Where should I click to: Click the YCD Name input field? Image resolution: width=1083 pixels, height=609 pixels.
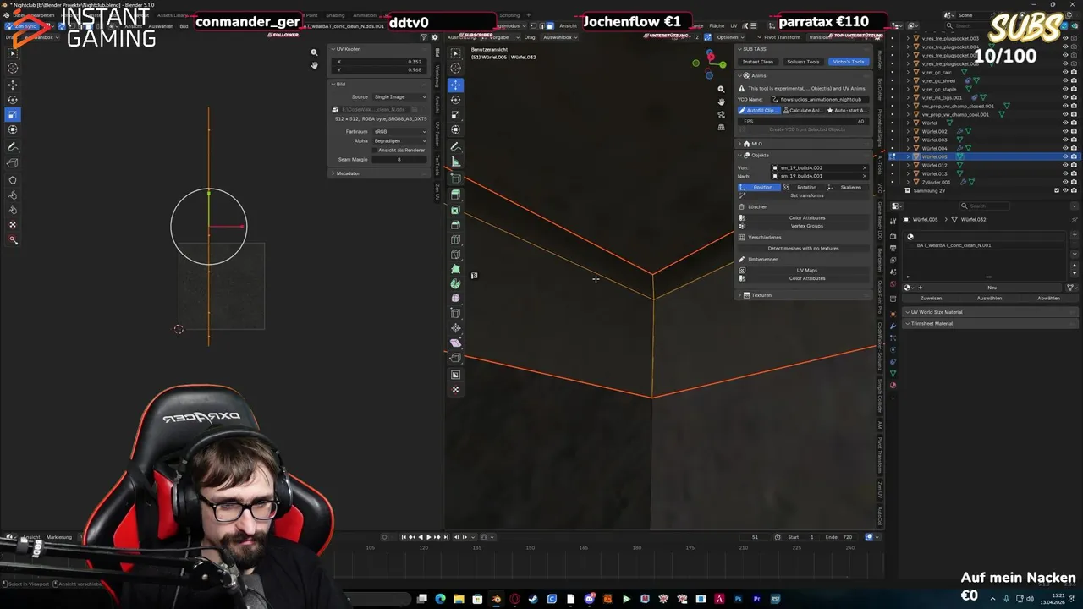point(818,99)
